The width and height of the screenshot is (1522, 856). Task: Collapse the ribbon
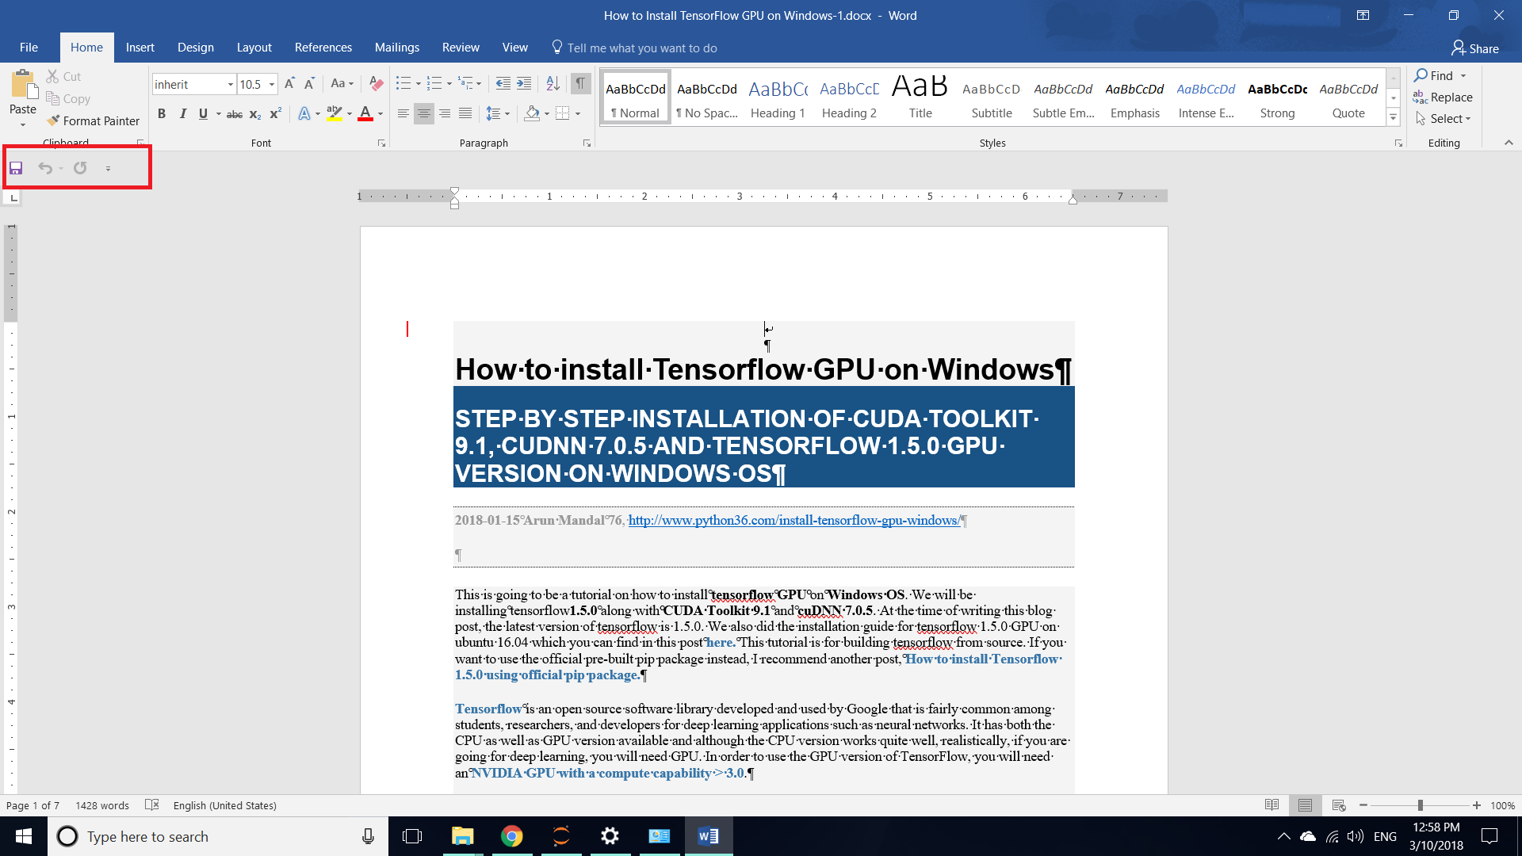1509,143
